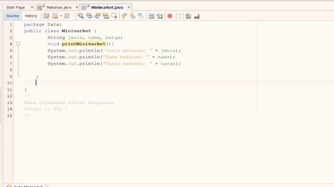
Task: Close the Minimarket.java tab
Action: 129,7
